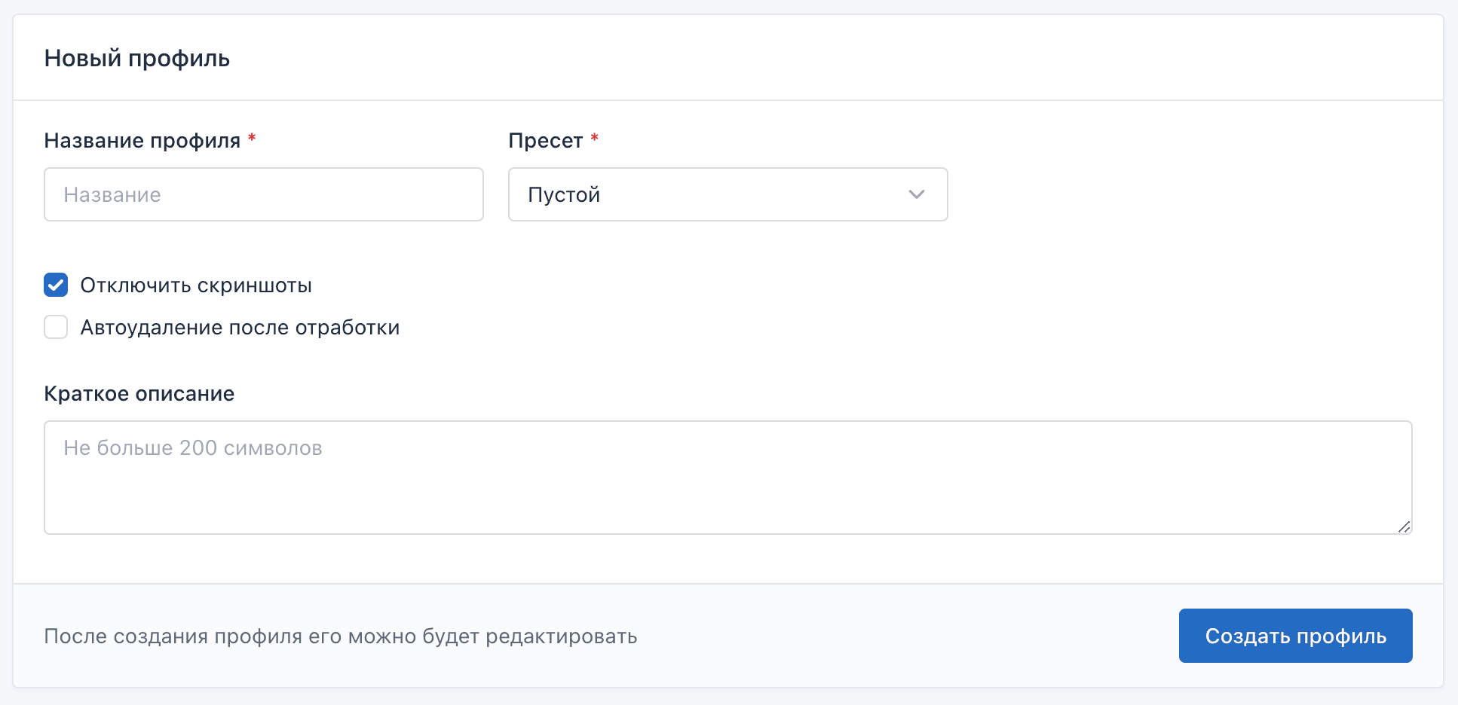The height and width of the screenshot is (705, 1458).
Task: Select the Пустой value in preset combo box
Action: click(x=564, y=195)
